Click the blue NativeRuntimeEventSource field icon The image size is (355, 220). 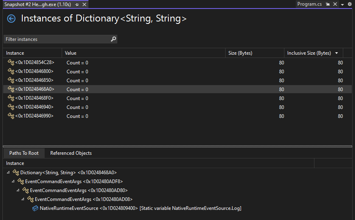click(x=35, y=208)
